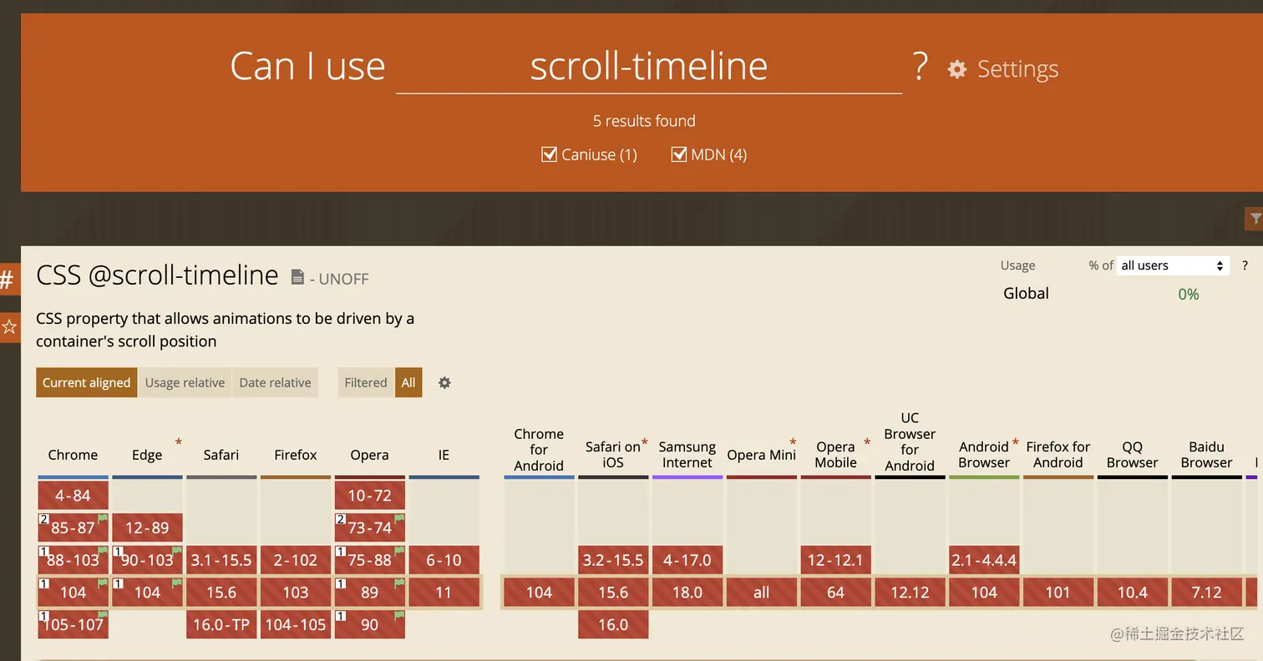Click the UC Browser for Android header

tap(910, 442)
